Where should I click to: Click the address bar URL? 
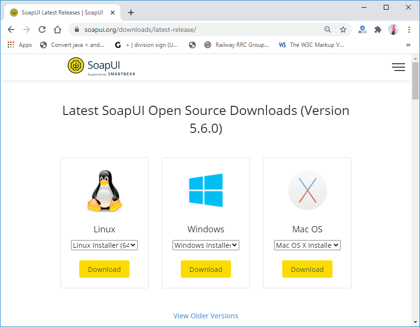pos(140,29)
